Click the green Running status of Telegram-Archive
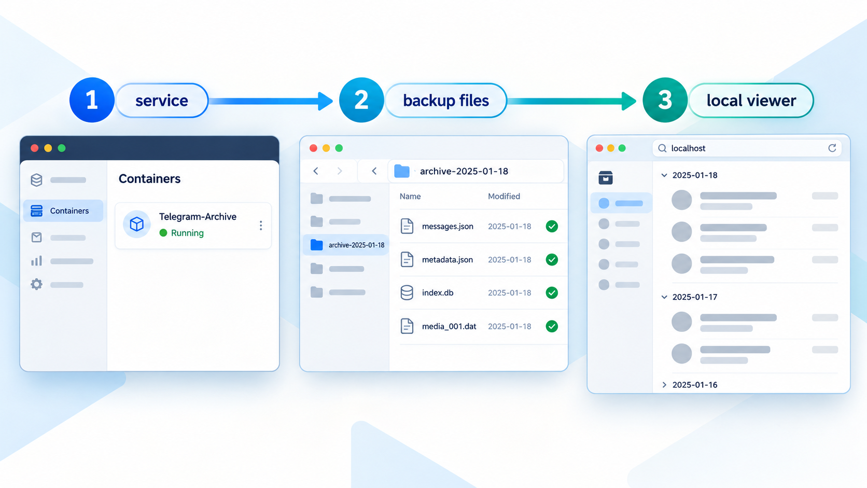The width and height of the screenshot is (867, 488). (181, 233)
